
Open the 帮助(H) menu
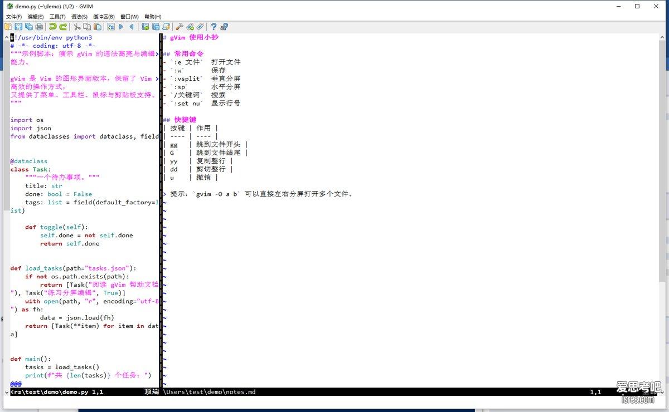pyautogui.click(x=153, y=17)
